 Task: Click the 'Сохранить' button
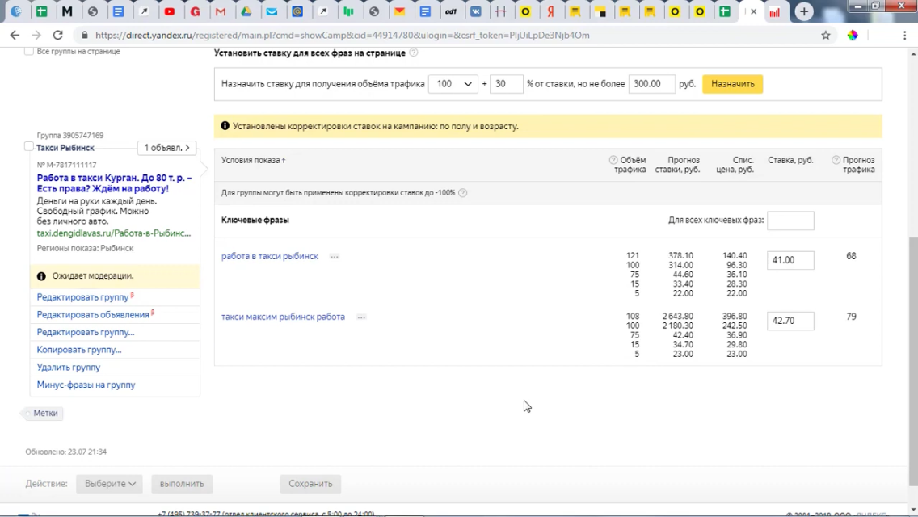point(310,484)
